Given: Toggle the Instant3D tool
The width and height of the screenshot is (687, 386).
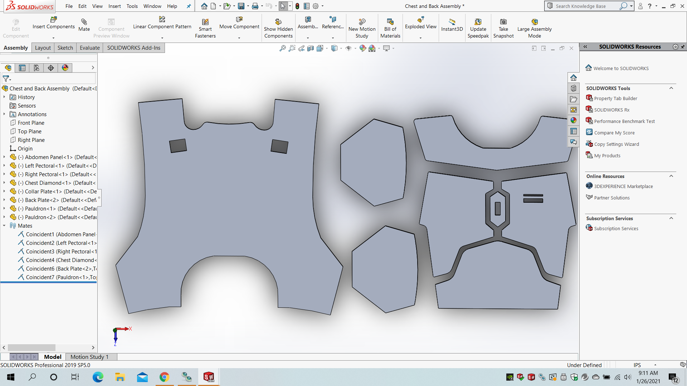Looking at the screenshot, I should (452, 25).
